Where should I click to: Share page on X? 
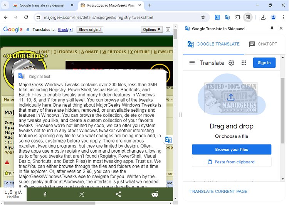pyautogui.click(x=82, y=194)
